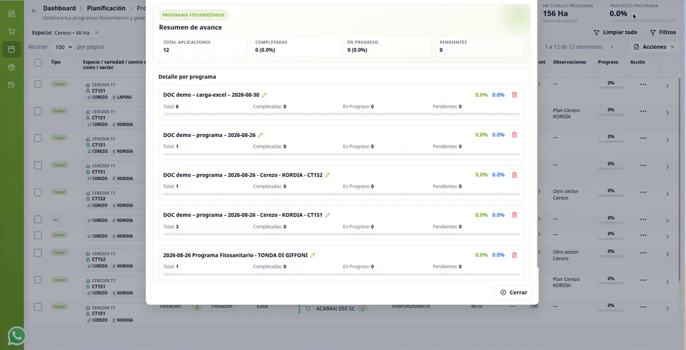Click ACABAN 050 SC product cell
This screenshot has height=350, width=686.
tap(336, 309)
